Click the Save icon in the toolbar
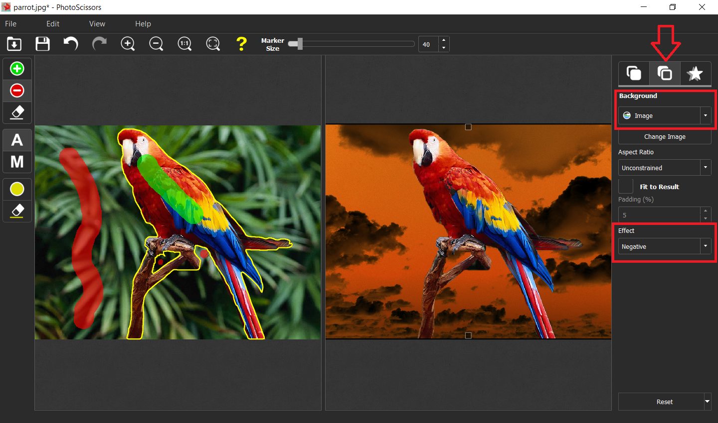The width and height of the screenshot is (718, 423). pos(42,44)
